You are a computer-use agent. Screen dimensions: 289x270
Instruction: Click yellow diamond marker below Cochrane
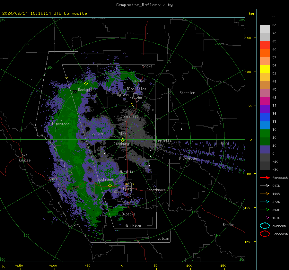tap(110, 185)
